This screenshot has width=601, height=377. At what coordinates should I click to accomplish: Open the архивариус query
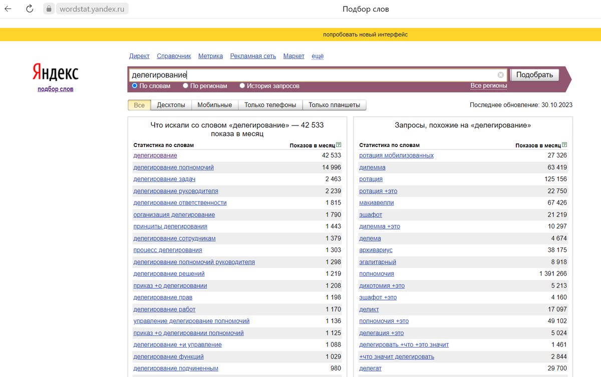coord(376,250)
